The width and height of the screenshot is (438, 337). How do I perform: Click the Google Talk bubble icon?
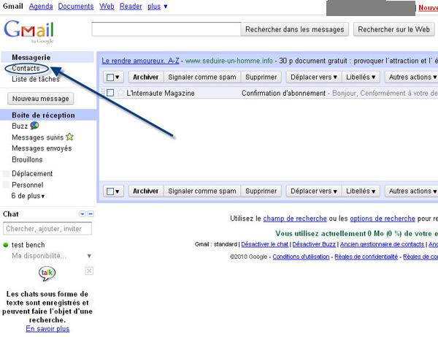pyautogui.click(x=47, y=273)
